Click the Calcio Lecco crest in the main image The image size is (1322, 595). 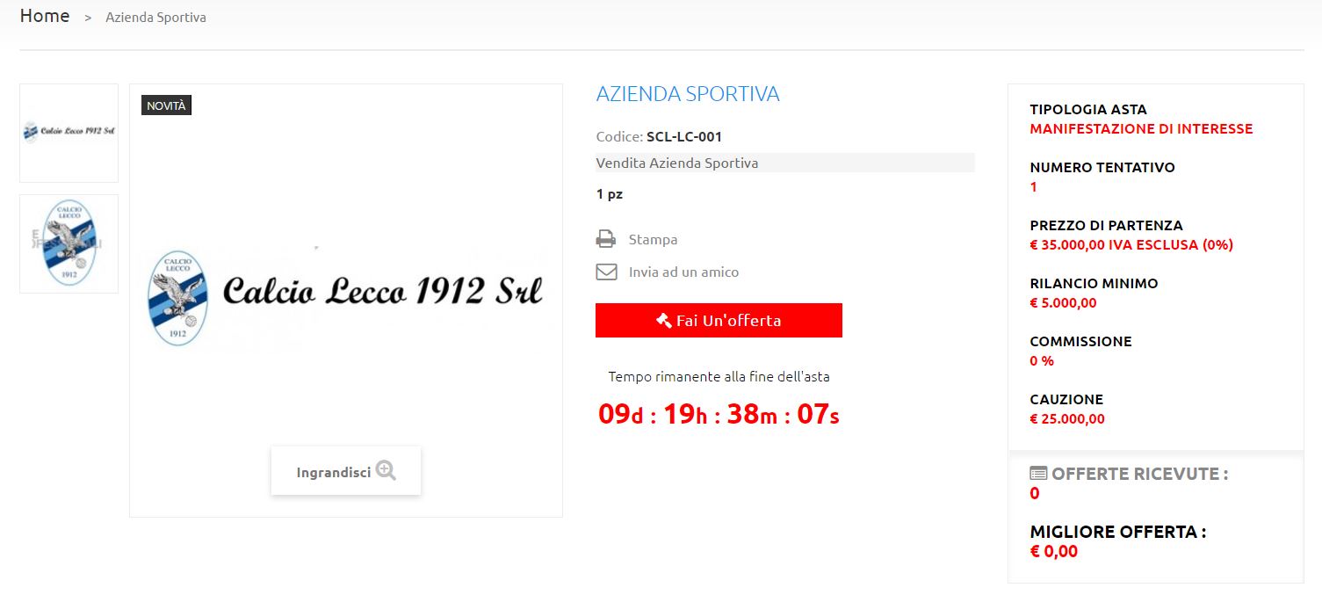(177, 297)
